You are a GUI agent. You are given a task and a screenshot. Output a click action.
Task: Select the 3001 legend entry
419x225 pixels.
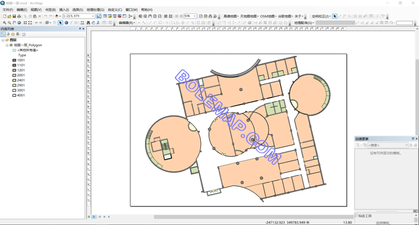[21, 90]
